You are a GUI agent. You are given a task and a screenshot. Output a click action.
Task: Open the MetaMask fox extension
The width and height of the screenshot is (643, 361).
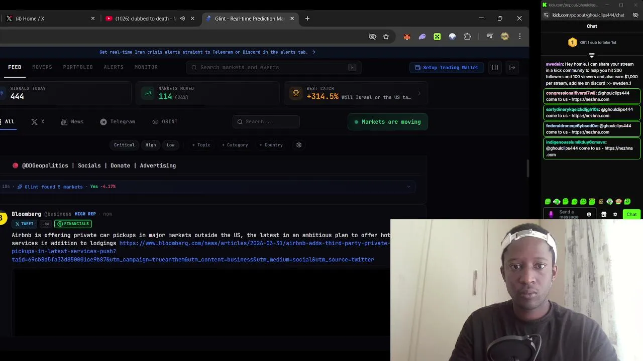point(407,37)
